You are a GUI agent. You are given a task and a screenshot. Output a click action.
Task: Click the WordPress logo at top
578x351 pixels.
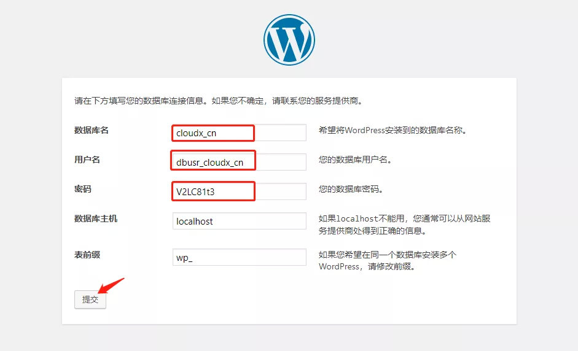(x=289, y=40)
